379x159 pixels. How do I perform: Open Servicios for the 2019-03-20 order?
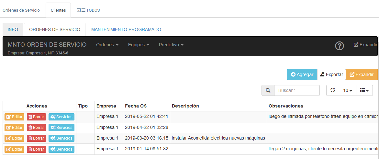(x=61, y=138)
